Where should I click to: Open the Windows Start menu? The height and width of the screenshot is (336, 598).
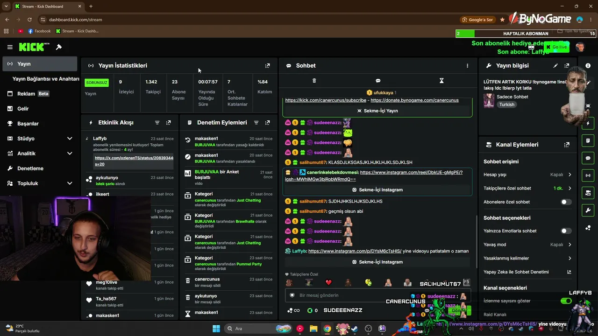click(x=216, y=329)
